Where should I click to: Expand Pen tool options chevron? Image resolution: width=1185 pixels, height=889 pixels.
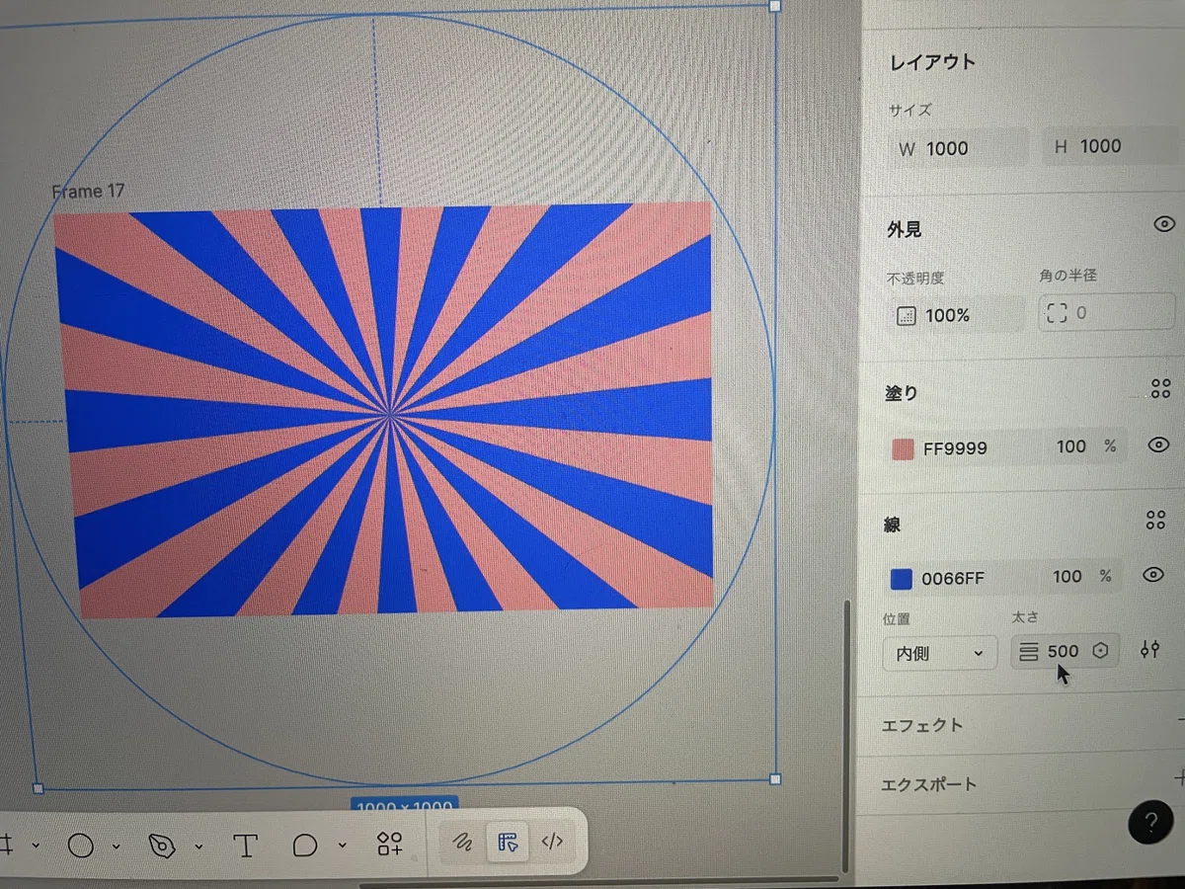point(198,847)
